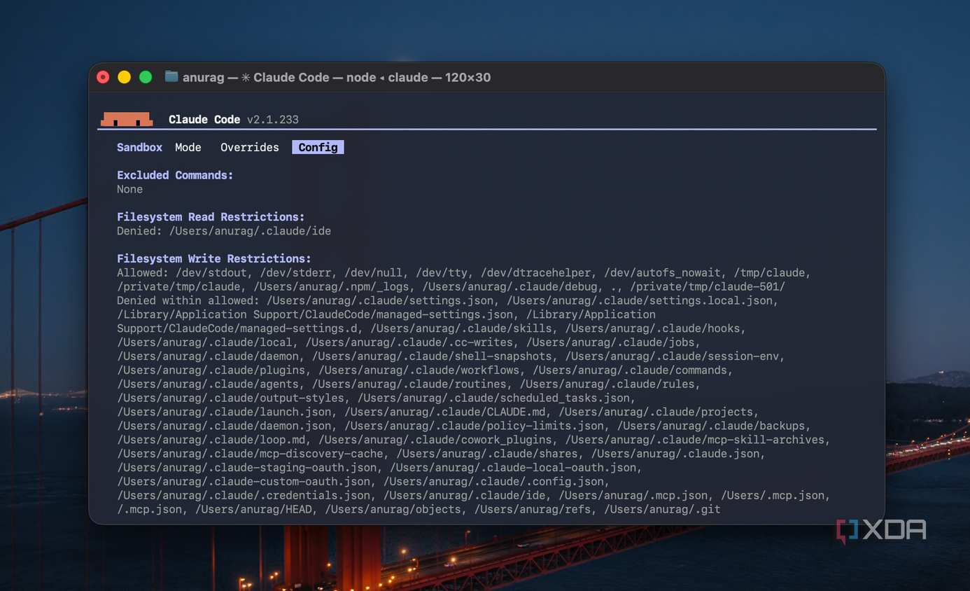Screen dimensions: 970x591
Task: Click the 'Excluded Commands:' heading
Action: tap(175, 175)
